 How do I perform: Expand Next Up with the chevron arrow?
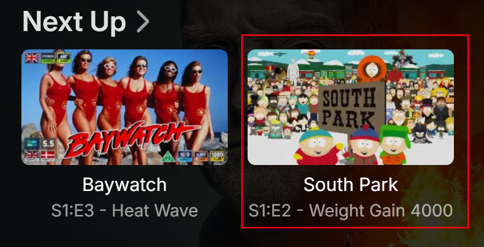point(142,21)
